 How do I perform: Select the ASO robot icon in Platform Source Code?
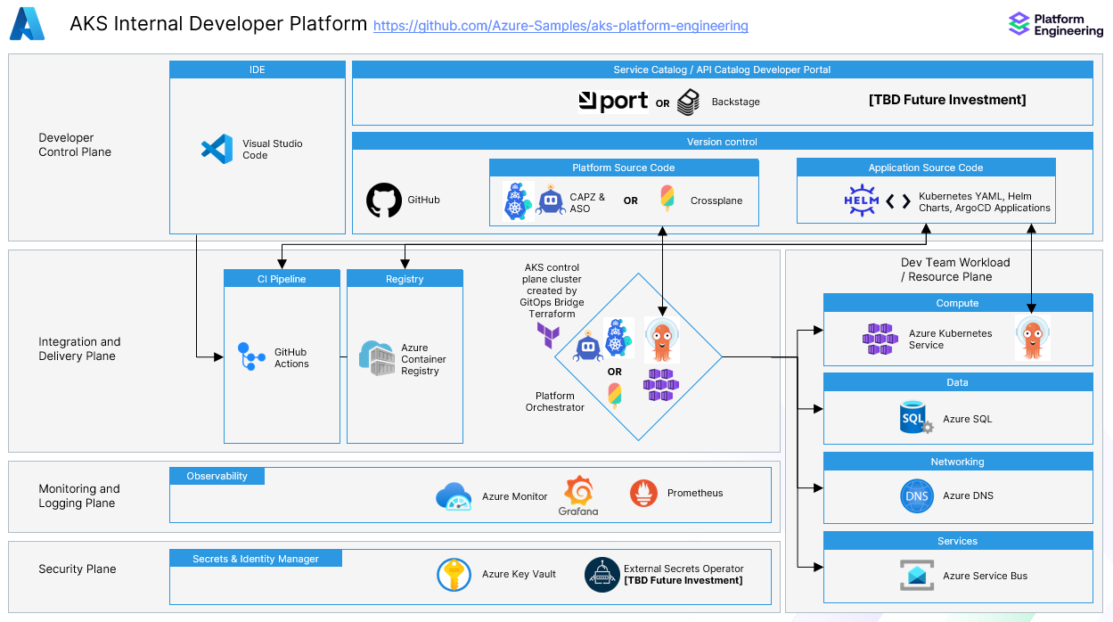pos(552,202)
